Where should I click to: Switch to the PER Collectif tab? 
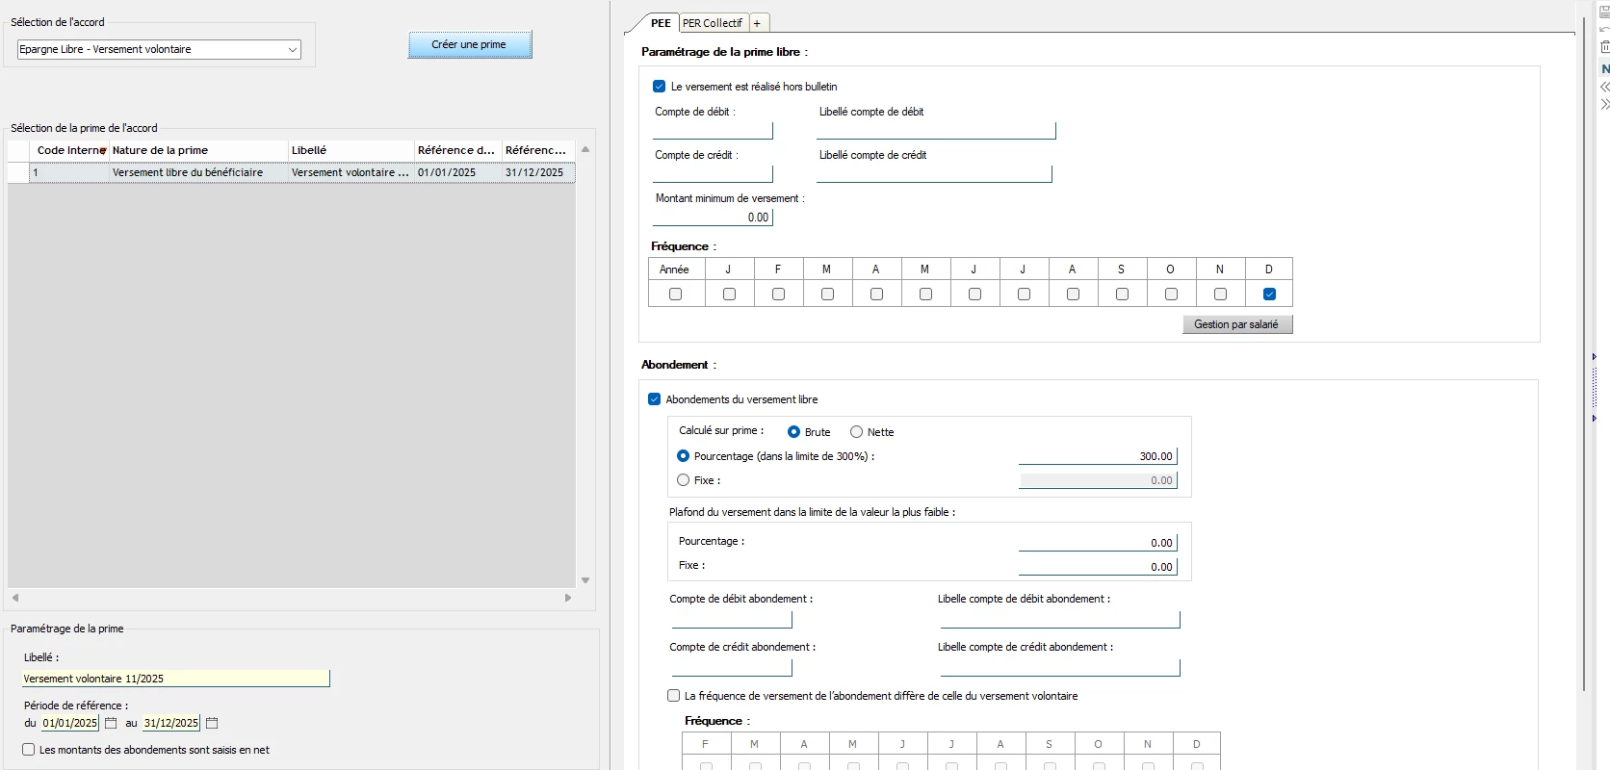(713, 23)
